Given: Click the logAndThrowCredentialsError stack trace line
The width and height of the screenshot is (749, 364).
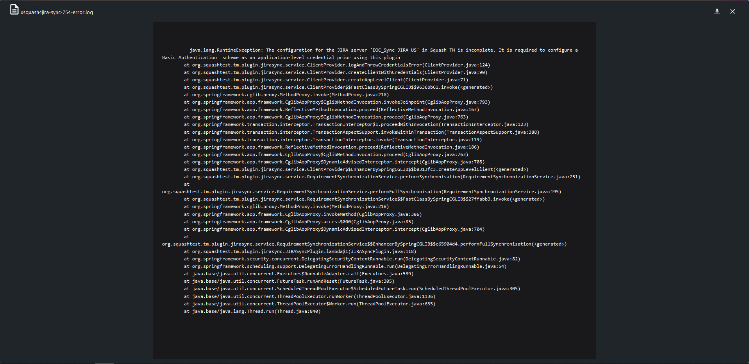Looking at the screenshot, I should (x=337, y=65).
